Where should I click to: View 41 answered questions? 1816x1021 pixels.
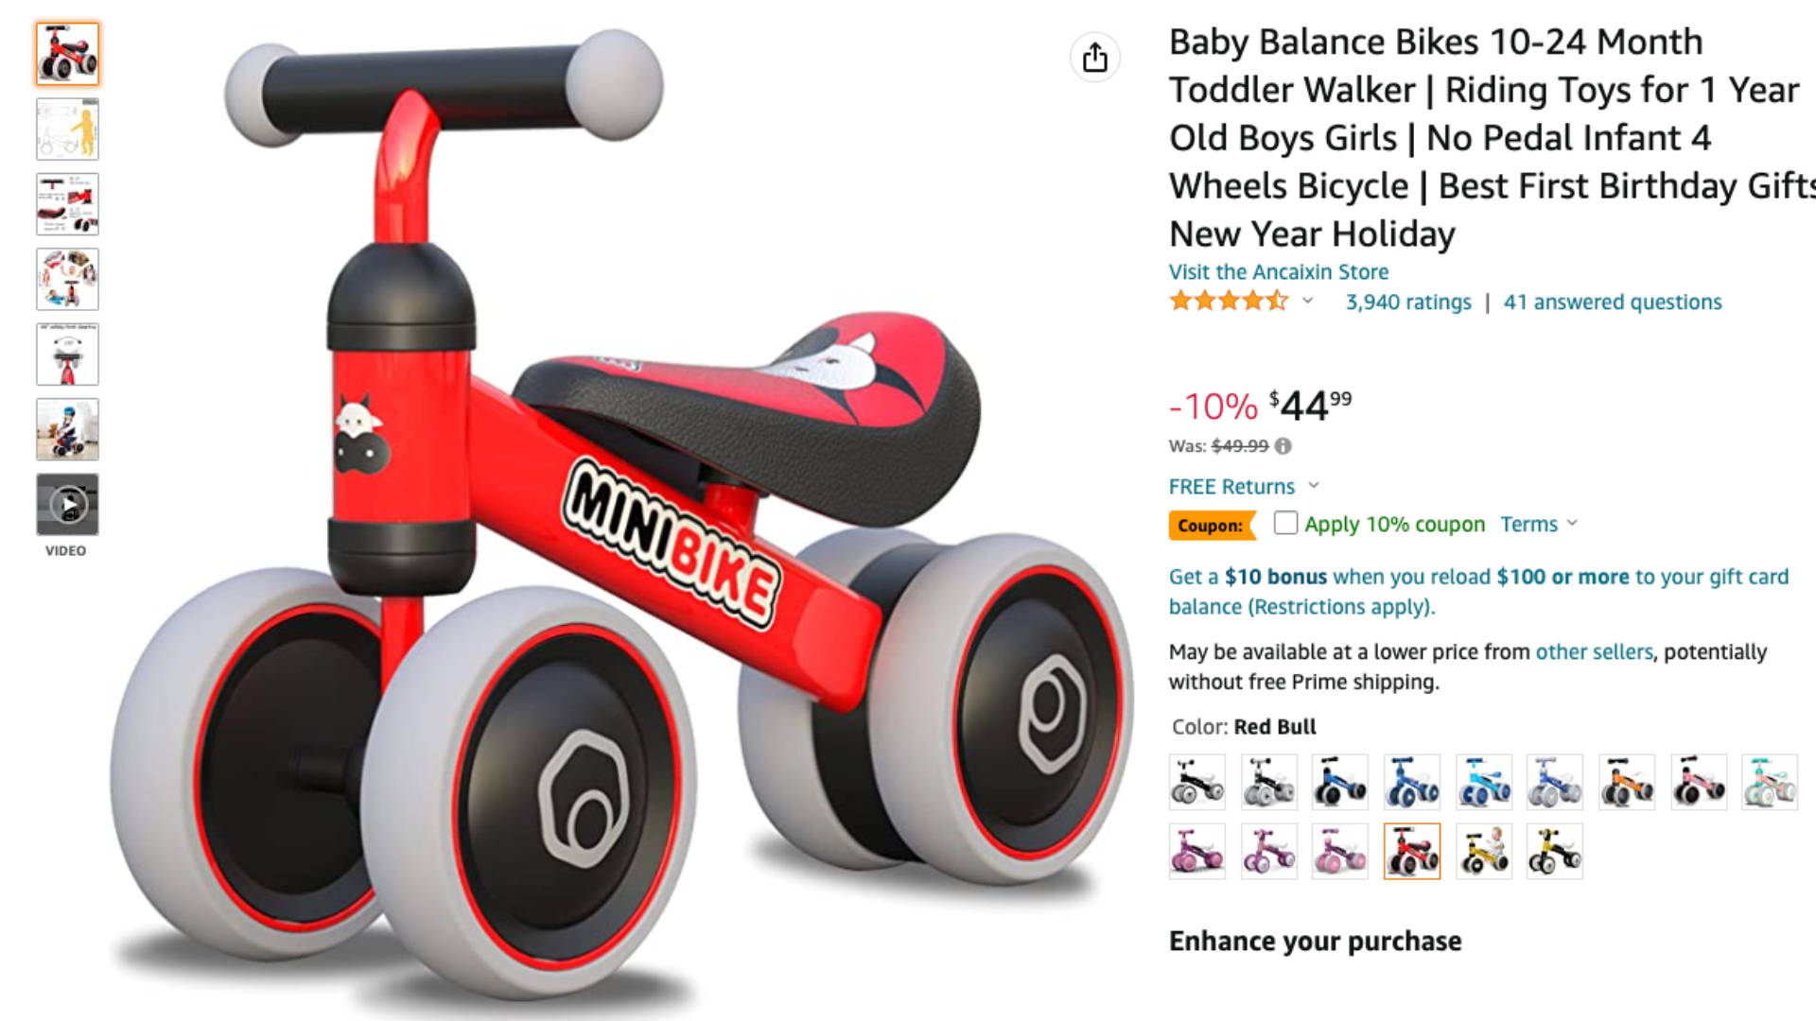(x=1613, y=303)
